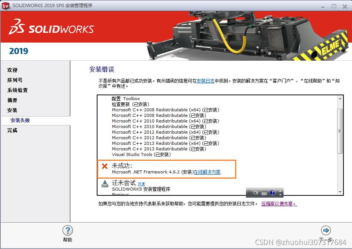Click the red X failure icon

coord(105,166)
